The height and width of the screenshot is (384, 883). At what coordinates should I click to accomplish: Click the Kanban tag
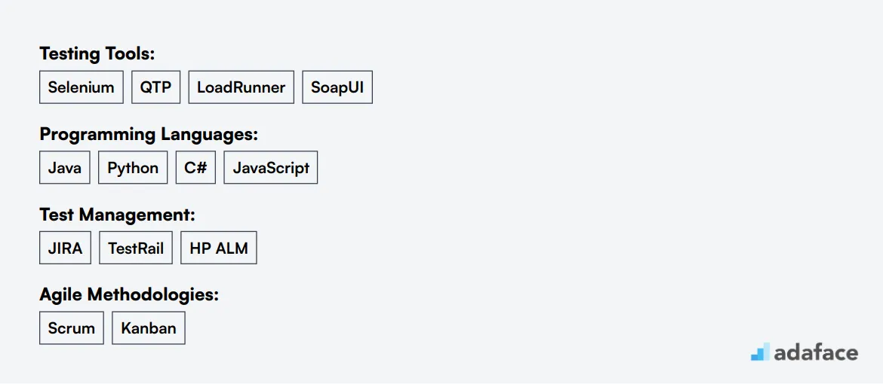149,328
